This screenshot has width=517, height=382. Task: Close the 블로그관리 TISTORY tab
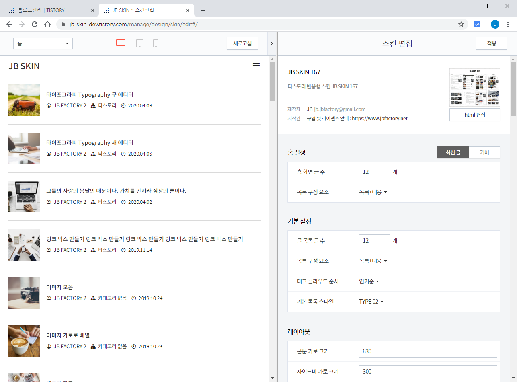coord(93,10)
